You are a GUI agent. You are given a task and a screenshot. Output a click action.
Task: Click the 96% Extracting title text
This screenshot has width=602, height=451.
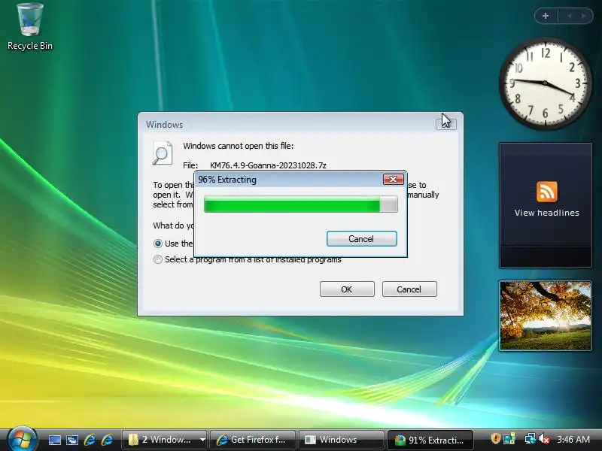point(227,180)
